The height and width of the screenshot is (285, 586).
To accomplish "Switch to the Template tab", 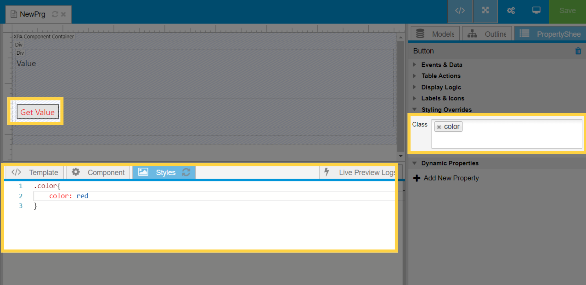I will point(35,172).
